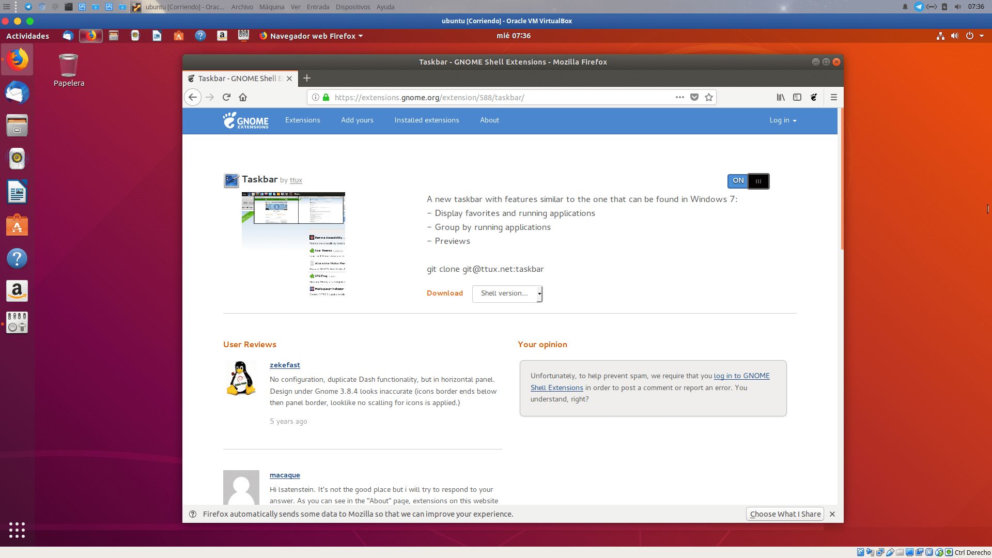Open the Papelera trash desktop icon
The width and height of the screenshot is (992, 558).
tap(69, 70)
